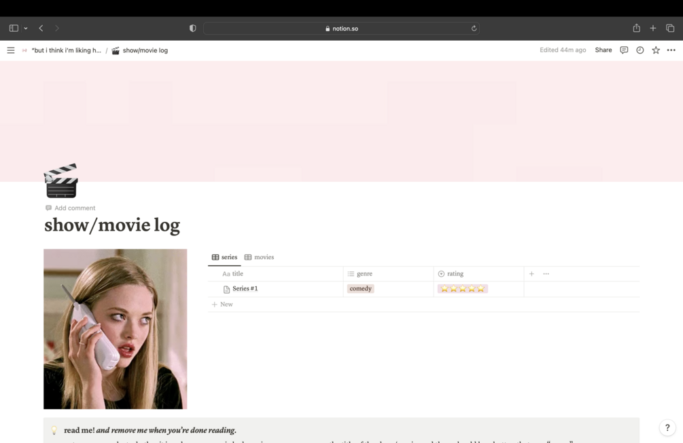Show the tab overview icon

(670, 28)
